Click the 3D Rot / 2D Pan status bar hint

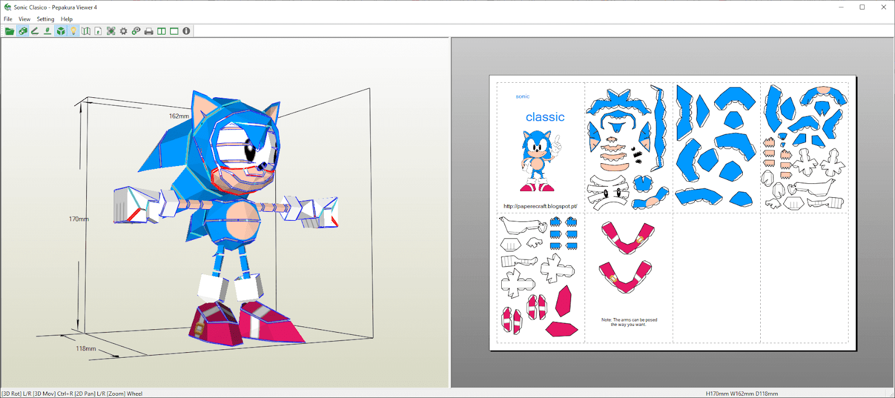(72, 394)
